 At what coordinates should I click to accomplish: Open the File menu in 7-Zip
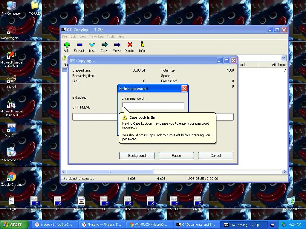65,36
